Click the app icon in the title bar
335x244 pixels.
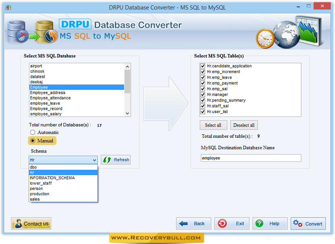[x=8, y=8]
